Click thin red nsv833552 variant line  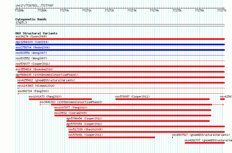pos(120,61)
